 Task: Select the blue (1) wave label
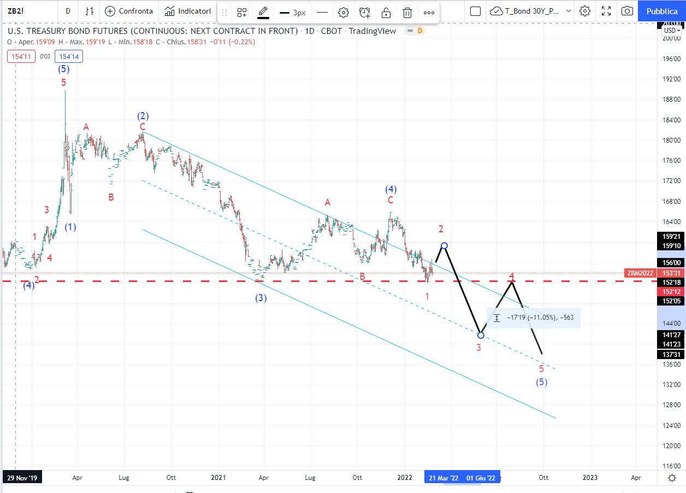70,227
